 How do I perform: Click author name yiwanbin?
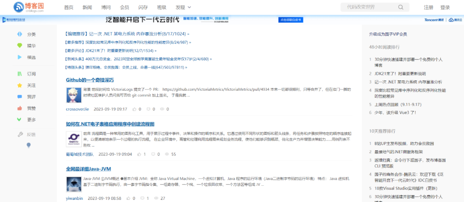click(75, 198)
